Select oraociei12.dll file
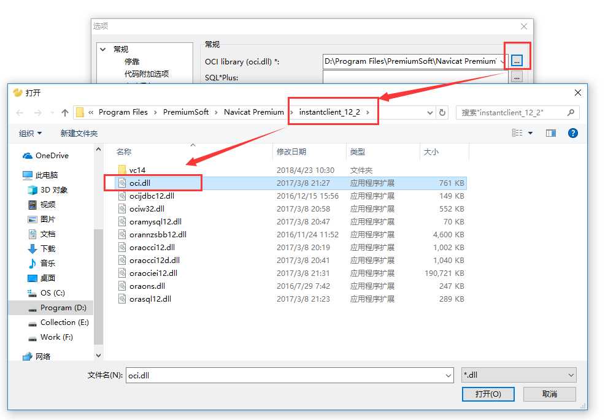The height and width of the screenshot is (420, 616). 291,273
